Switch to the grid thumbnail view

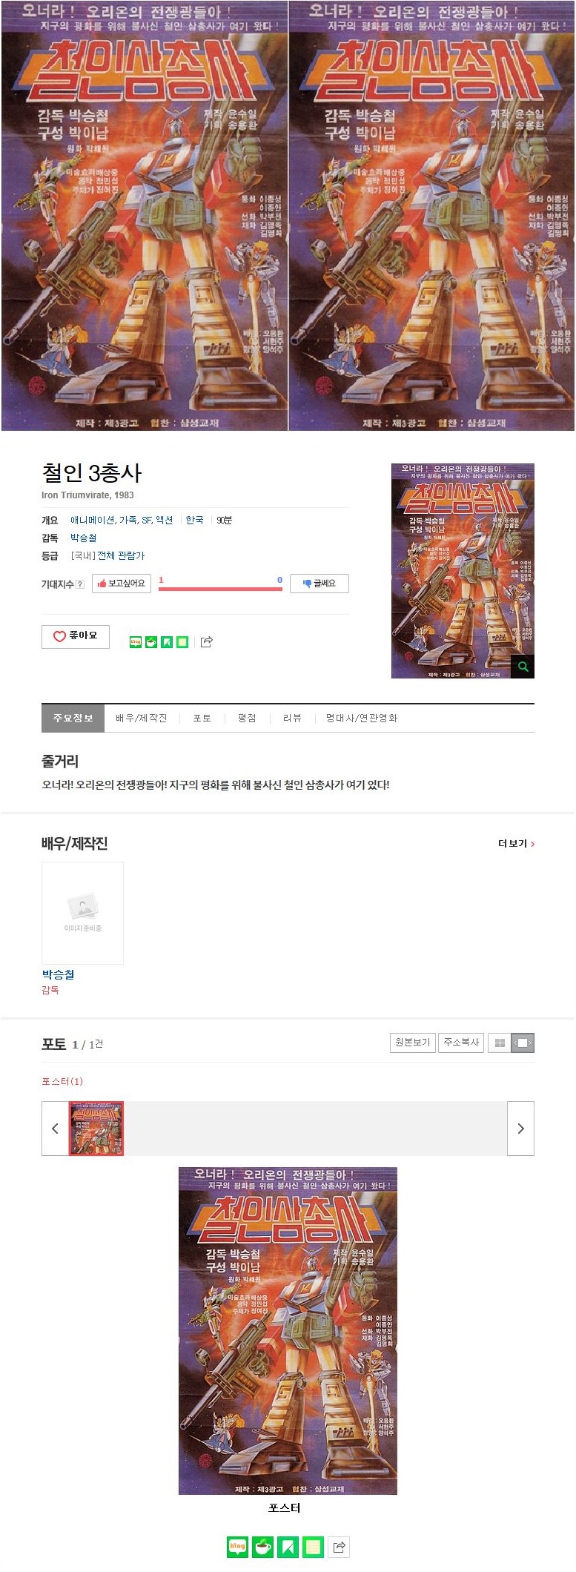pos(500,1043)
